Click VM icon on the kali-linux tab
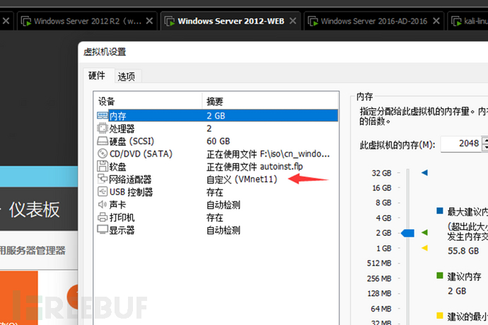 (456, 21)
